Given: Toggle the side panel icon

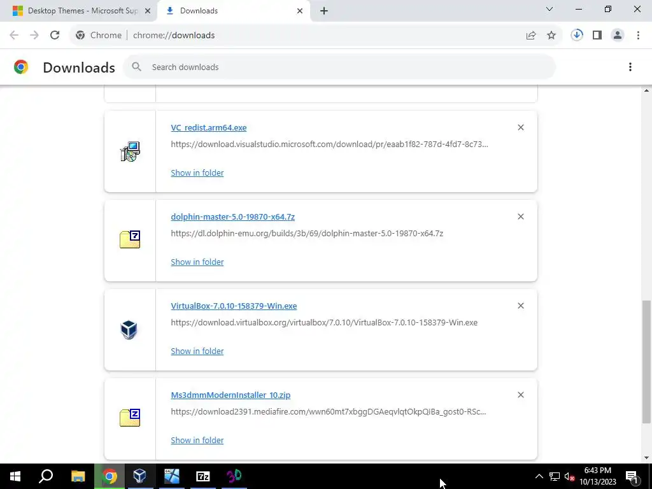Looking at the screenshot, I should [597, 36].
